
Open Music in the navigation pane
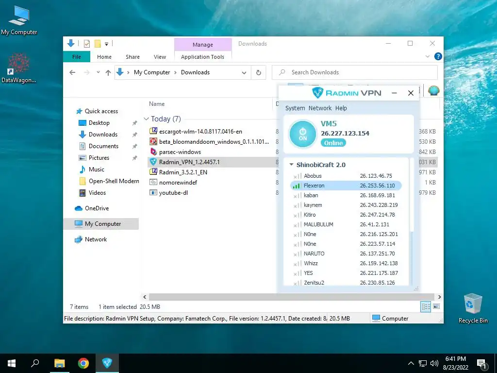[97, 170]
